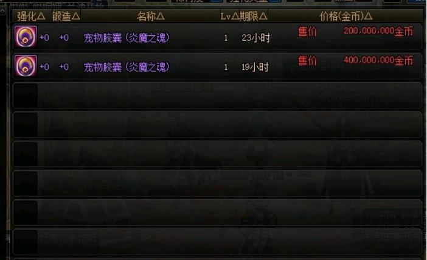This screenshot has height=260, width=427.
Task: Click the pet capsule icon priced 200,000,000金币
Action: click(26, 37)
